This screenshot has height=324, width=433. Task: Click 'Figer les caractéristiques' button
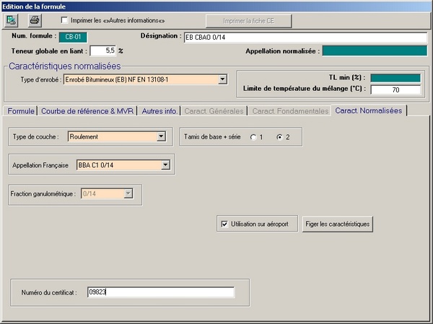coord(338,224)
